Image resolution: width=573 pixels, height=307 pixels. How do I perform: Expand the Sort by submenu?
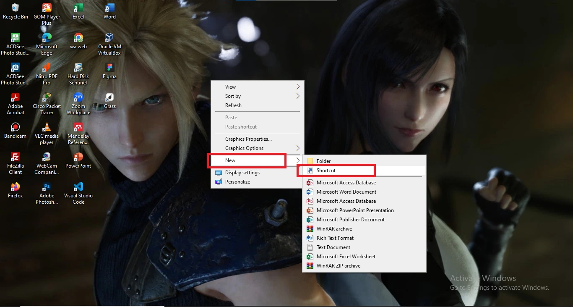point(258,96)
